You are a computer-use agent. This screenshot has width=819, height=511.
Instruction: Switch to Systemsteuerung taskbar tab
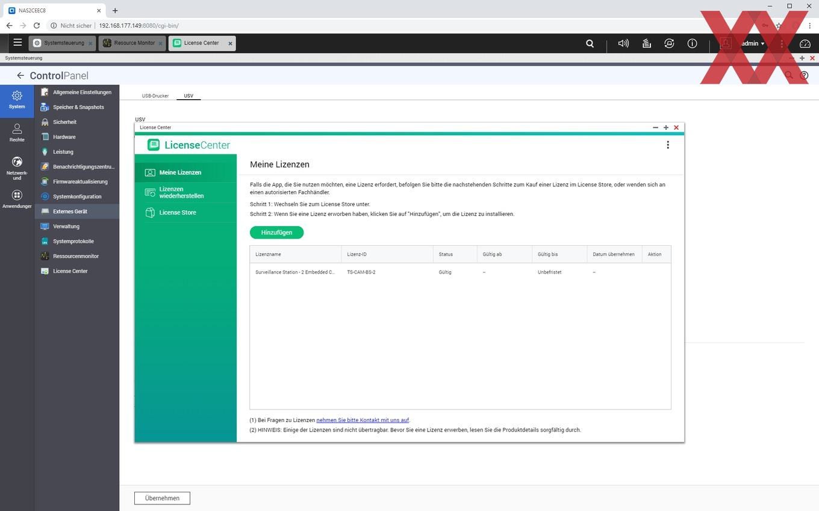pyautogui.click(x=62, y=43)
